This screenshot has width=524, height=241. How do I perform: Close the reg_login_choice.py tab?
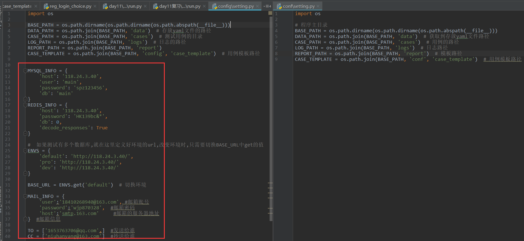[95, 6]
